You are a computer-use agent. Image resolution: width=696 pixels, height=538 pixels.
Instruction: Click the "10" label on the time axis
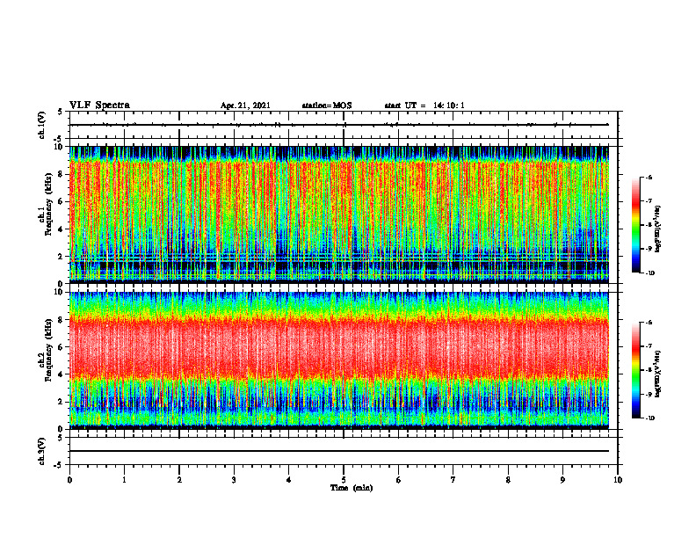coord(618,480)
